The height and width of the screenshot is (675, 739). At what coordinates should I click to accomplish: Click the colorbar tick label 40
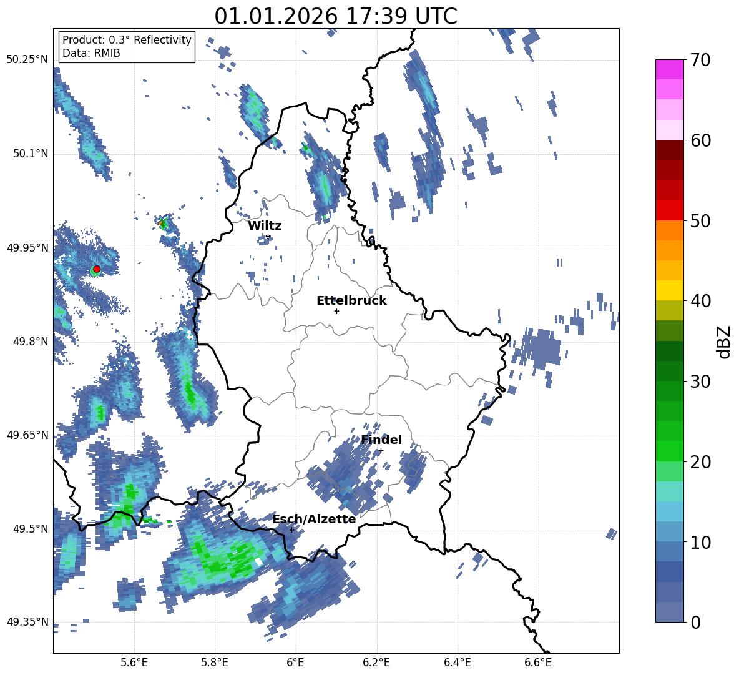point(700,301)
